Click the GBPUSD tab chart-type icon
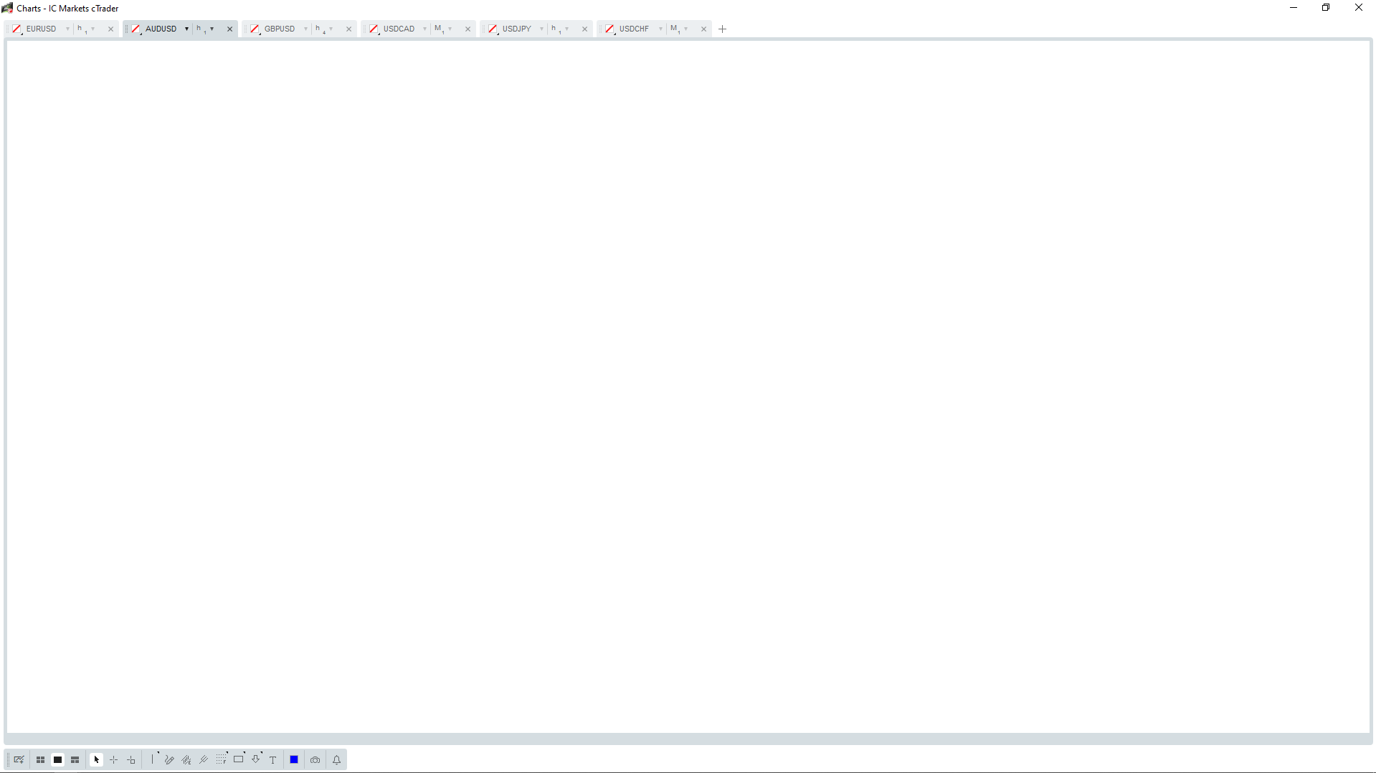1376x773 pixels. click(255, 29)
